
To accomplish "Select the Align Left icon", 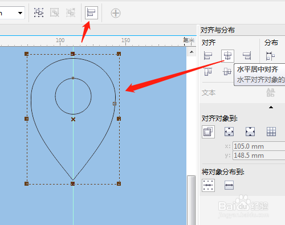I will 208,56.
